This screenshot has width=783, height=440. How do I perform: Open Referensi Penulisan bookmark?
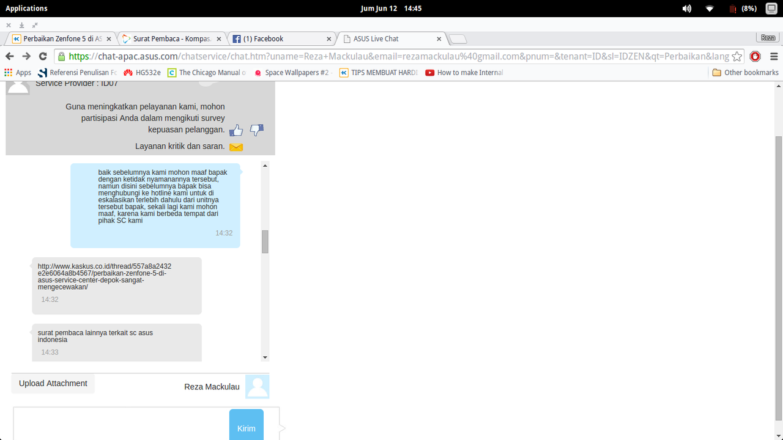pyautogui.click(x=78, y=72)
